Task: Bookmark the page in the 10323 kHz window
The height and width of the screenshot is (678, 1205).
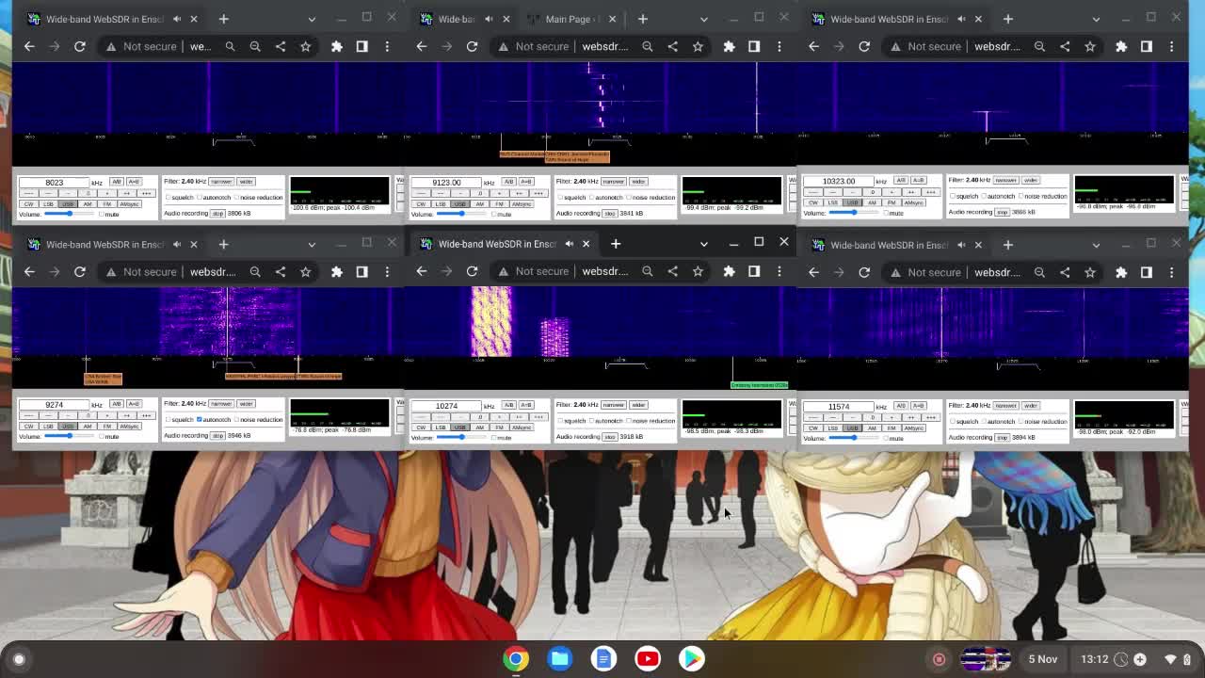Action: pos(1090,46)
